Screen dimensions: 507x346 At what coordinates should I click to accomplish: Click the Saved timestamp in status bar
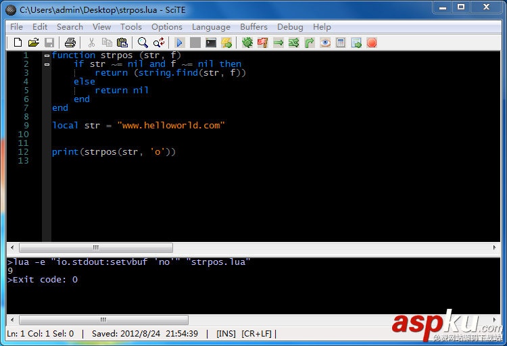tap(145, 334)
